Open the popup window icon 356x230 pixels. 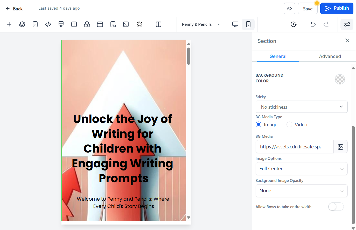100,24
